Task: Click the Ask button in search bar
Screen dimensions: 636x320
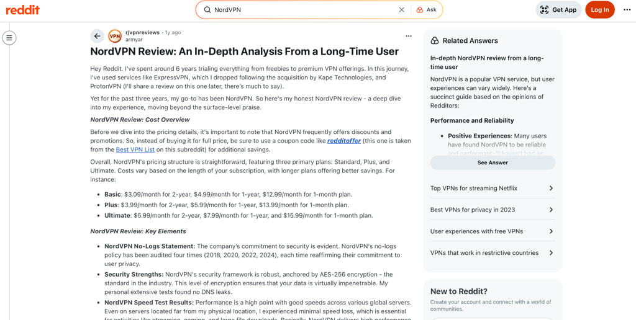Action: (x=427, y=10)
